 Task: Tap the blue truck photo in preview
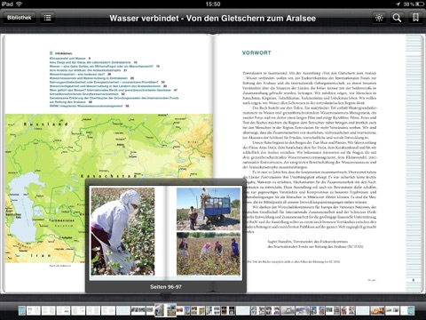click(209, 209)
